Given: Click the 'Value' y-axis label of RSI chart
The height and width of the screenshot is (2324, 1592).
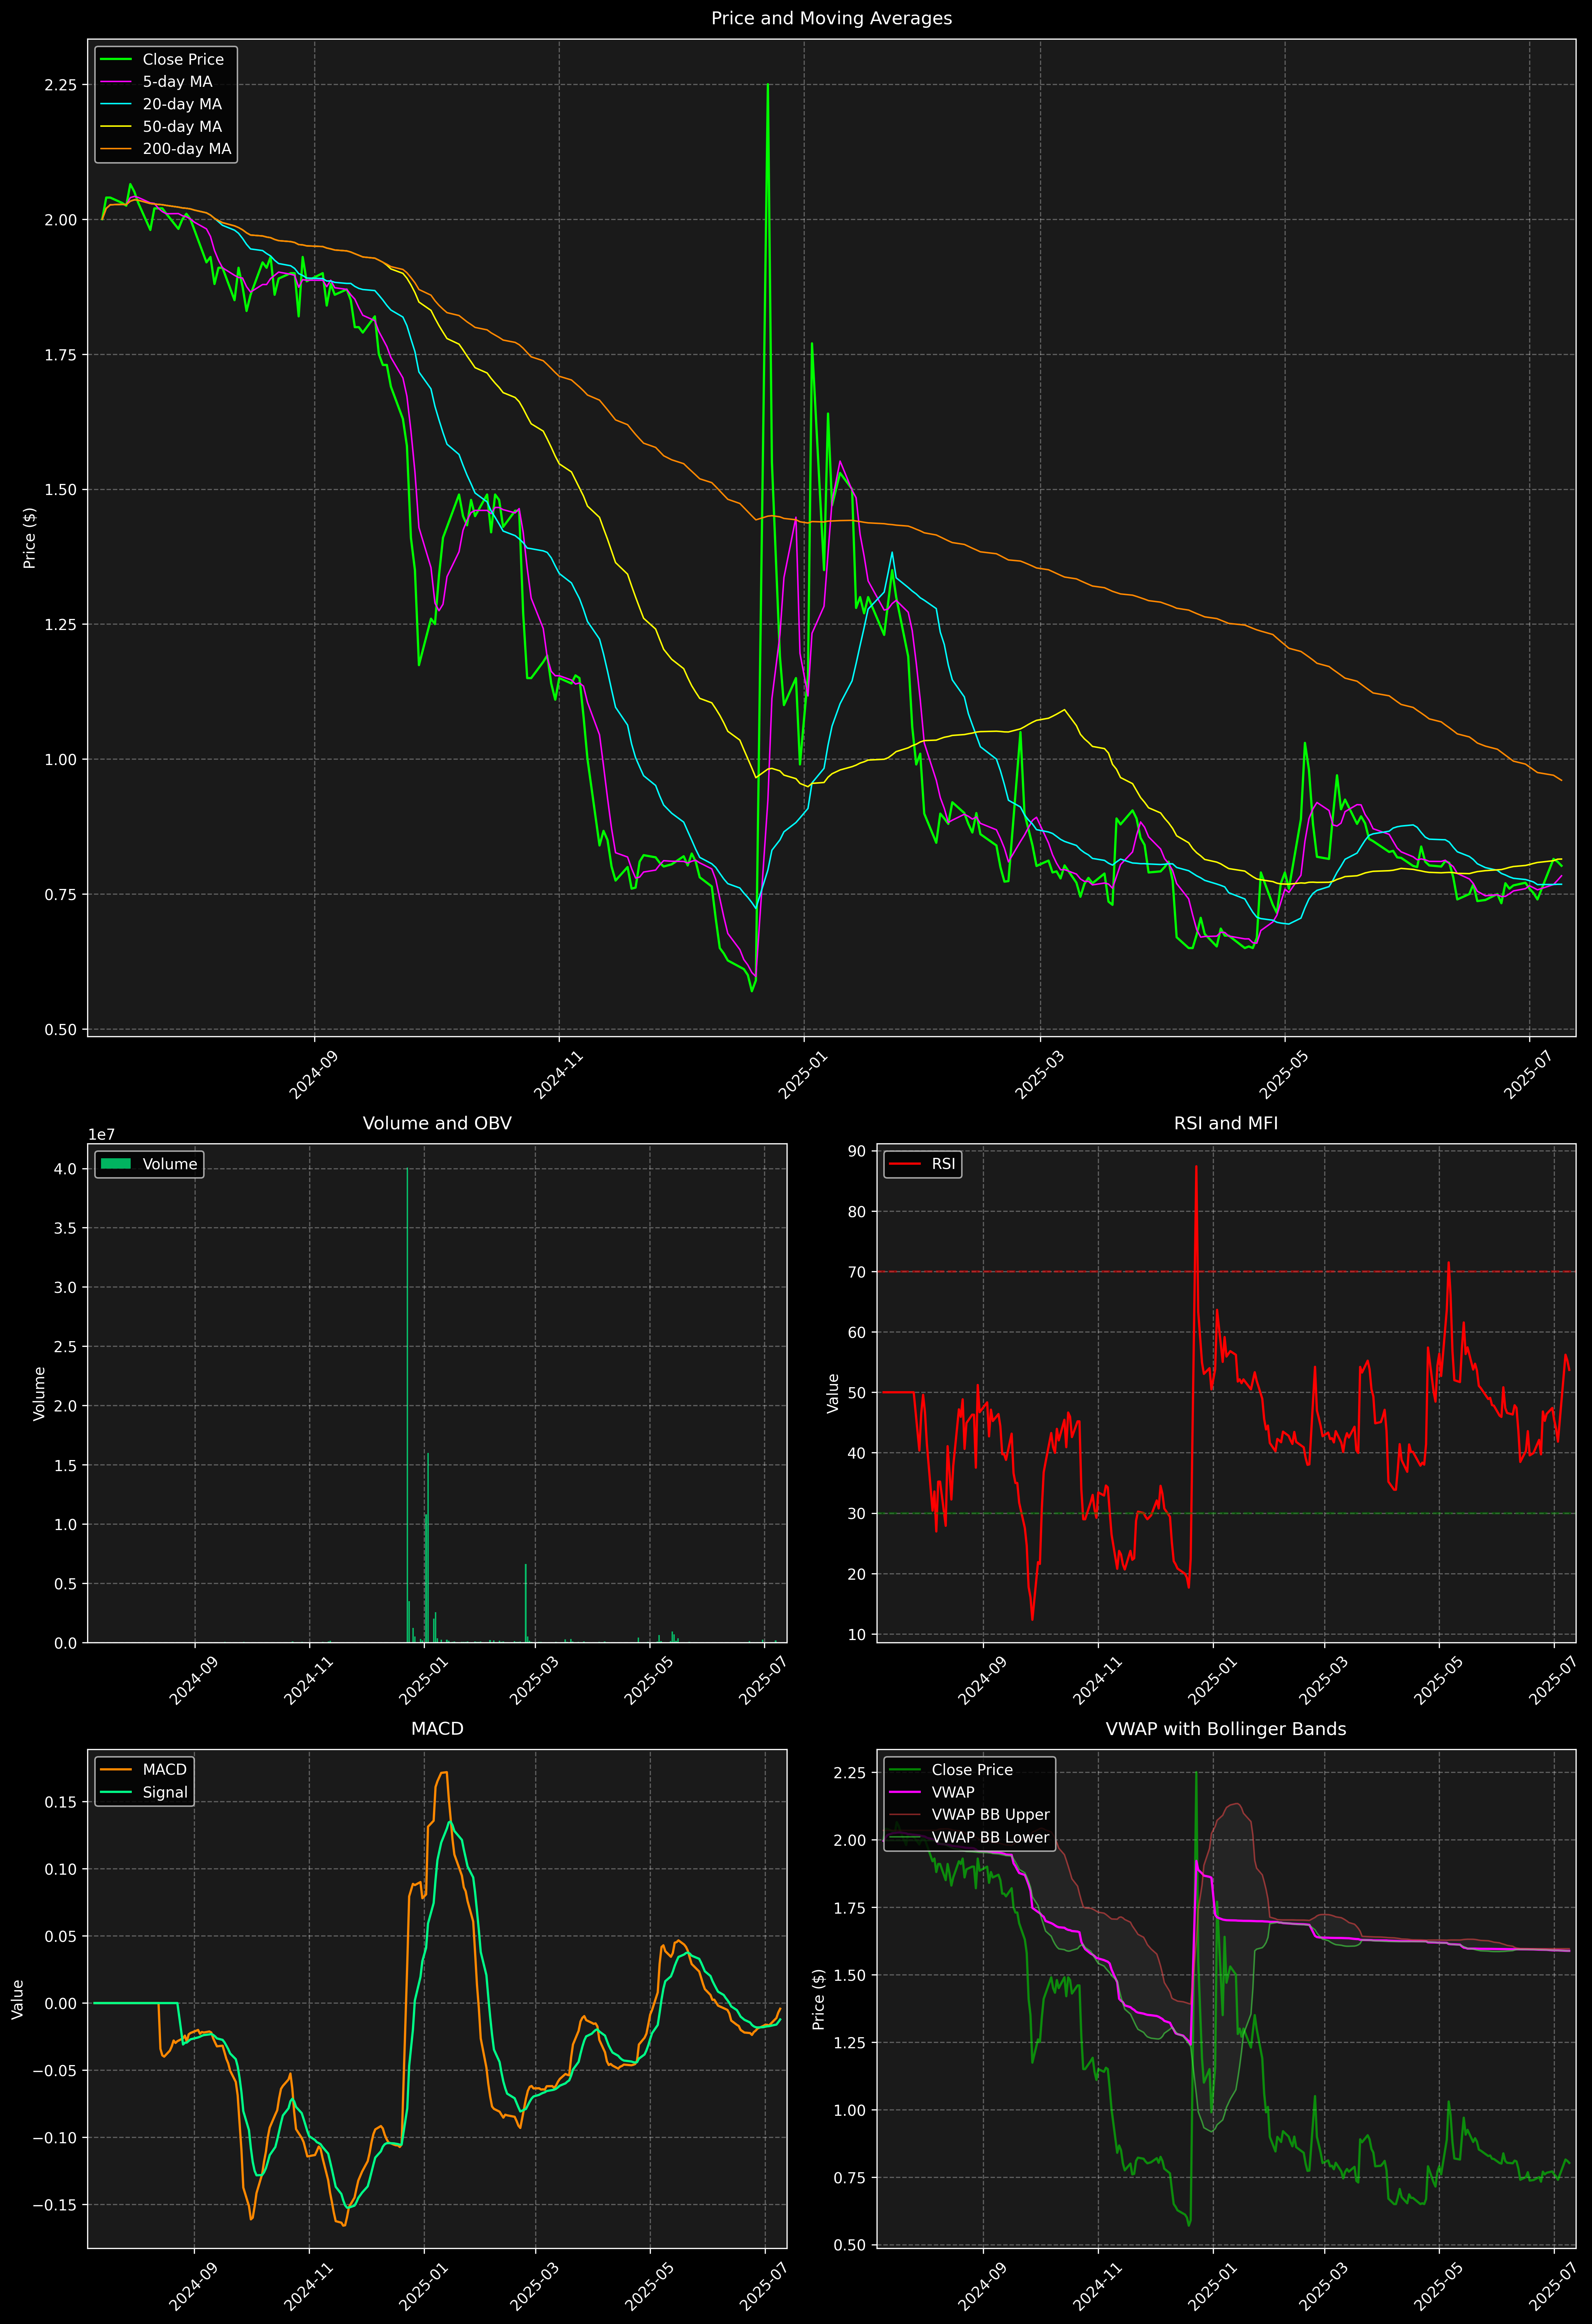Looking at the screenshot, I should tap(833, 1393).
